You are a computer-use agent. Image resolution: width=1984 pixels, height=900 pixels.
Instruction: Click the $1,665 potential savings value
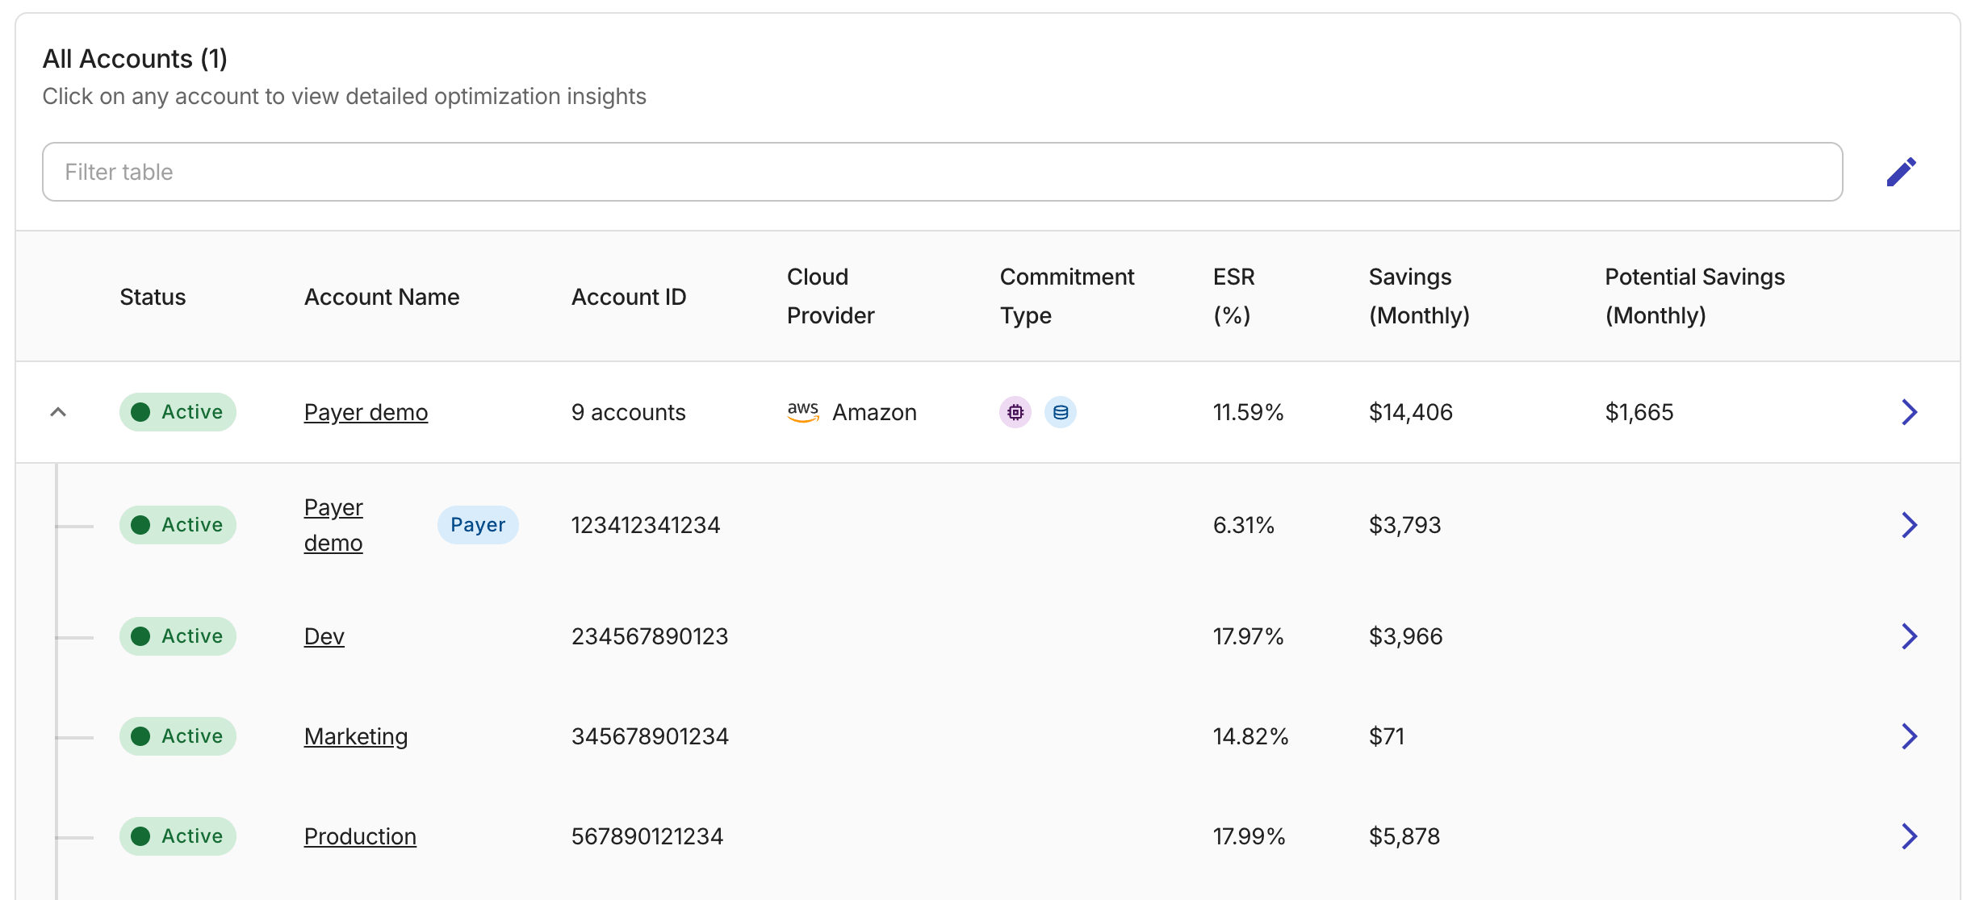pyautogui.click(x=1639, y=412)
